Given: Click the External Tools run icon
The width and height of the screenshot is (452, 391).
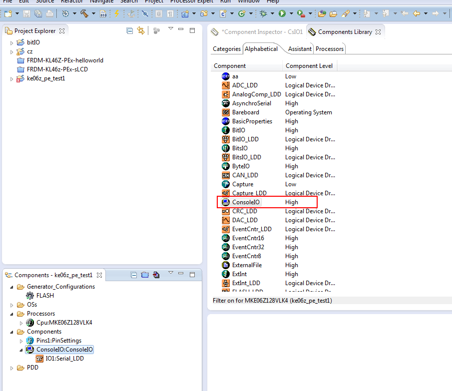Looking at the screenshot, I should point(301,13).
